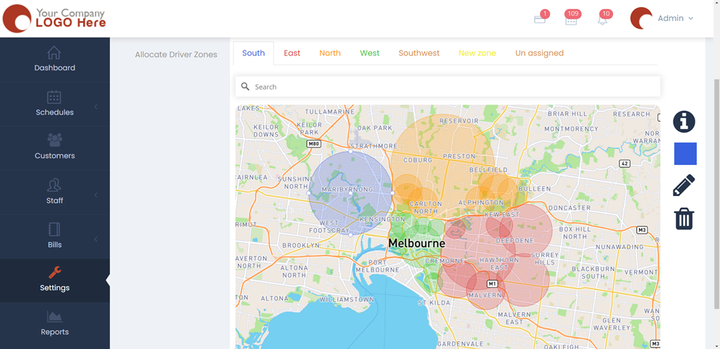
Task: Click the company logo in header
Action: tap(54, 18)
